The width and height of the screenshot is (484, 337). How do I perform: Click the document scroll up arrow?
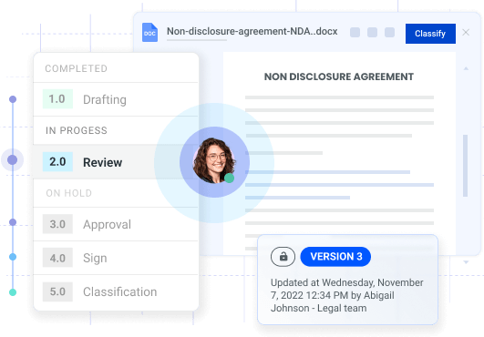point(466,68)
